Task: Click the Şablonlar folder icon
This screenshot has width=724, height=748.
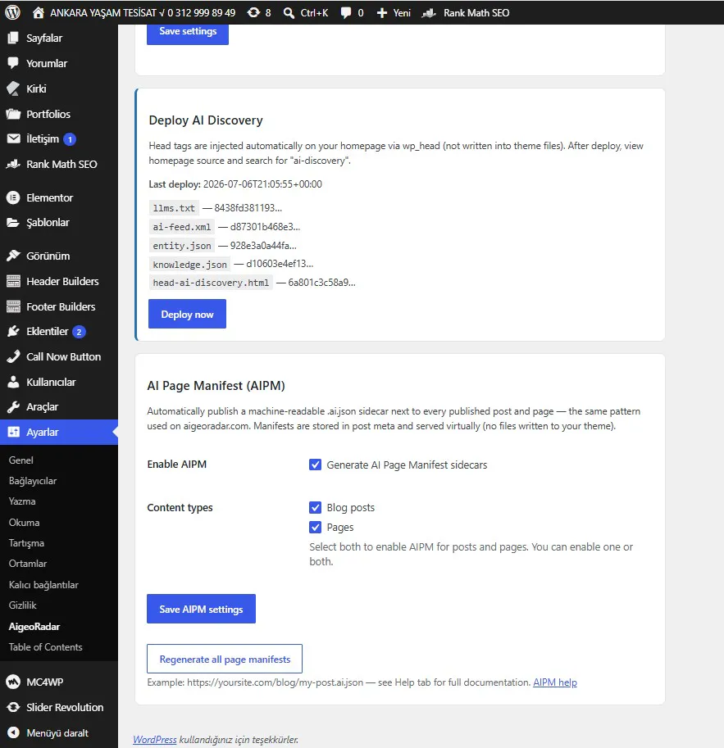Action: (x=13, y=222)
